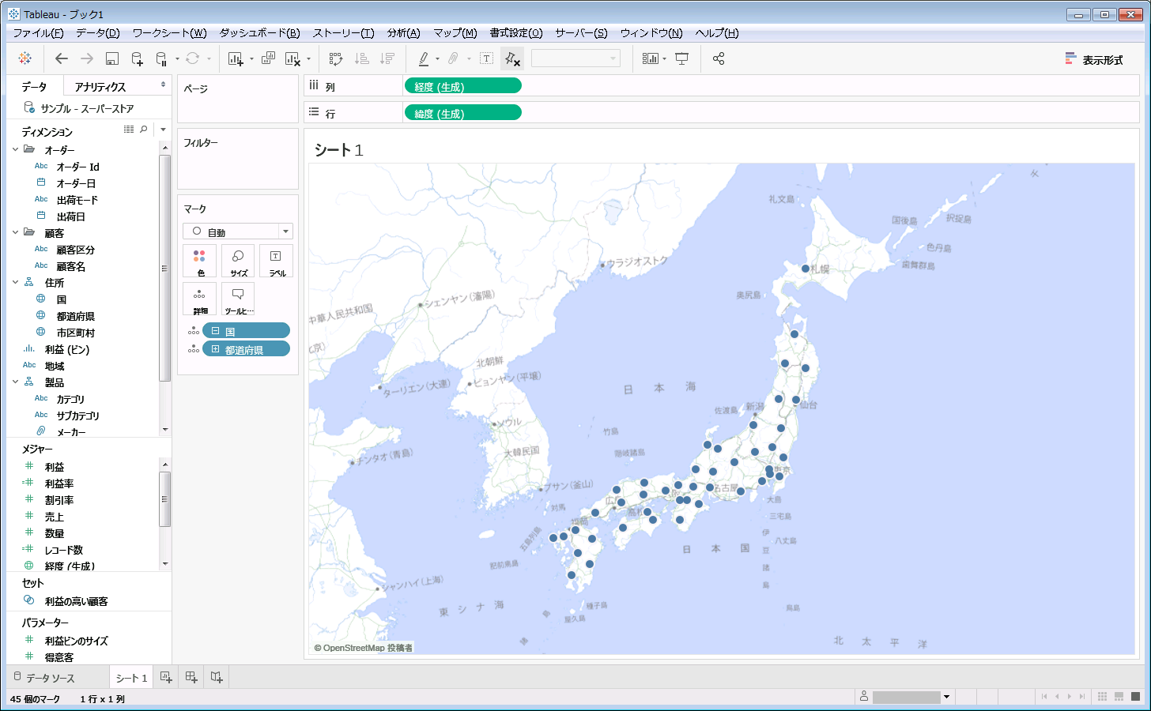Screen dimensions: 1151x711
Task: Show mark labels T icon
Action: click(x=487, y=58)
